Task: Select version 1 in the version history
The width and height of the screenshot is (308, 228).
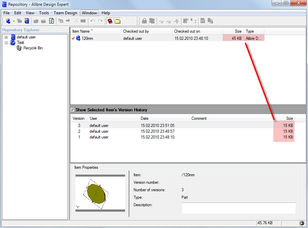Action: (183, 137)
